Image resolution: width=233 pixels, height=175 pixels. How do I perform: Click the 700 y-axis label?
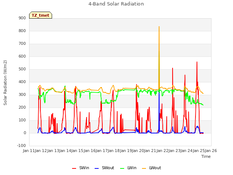[22, 44]
